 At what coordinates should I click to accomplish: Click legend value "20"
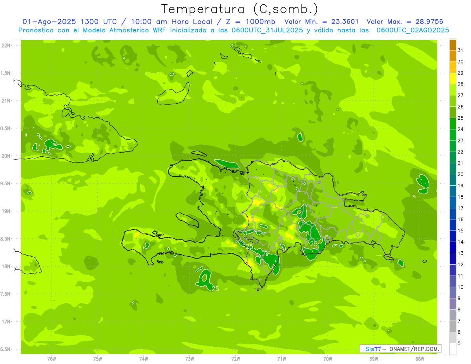tap(461, 174)
